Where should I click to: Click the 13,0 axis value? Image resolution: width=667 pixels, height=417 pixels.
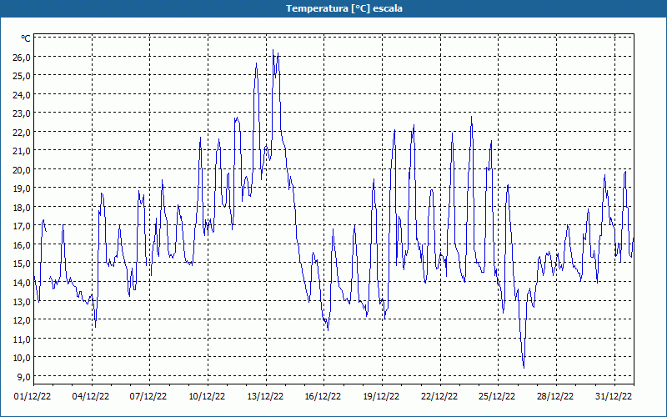(x=22, y=301)
